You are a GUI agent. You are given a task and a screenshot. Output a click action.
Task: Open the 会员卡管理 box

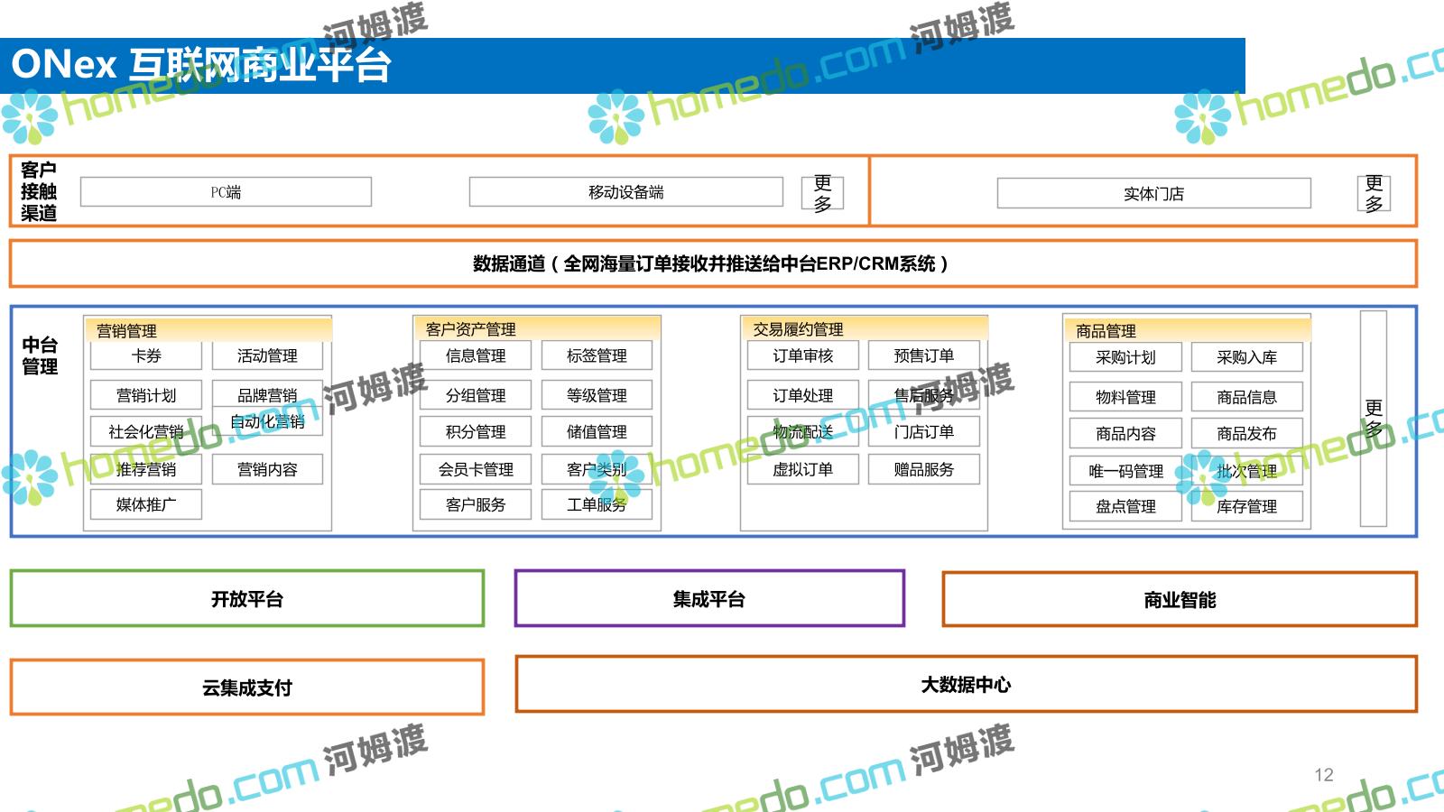(x=476, y=469)
